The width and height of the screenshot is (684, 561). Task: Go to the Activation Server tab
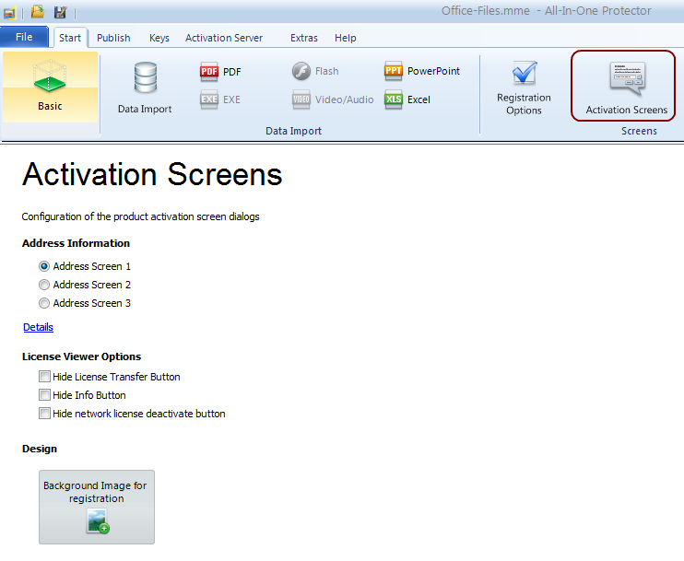coord(223,38)
